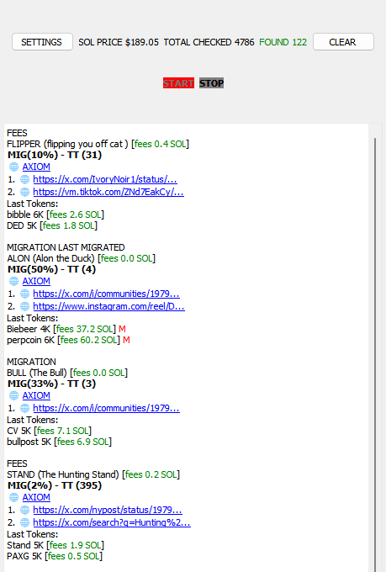Click perpcoin 6K fees 60.2 SOL line

(x=68, y=340)
